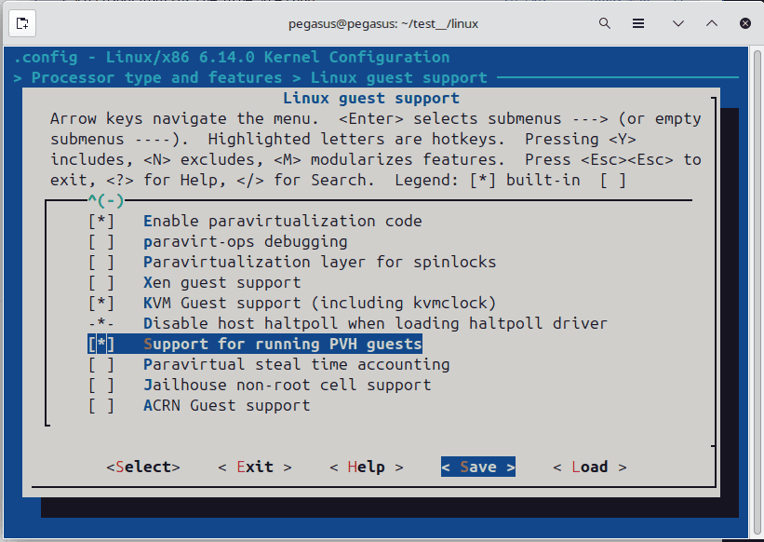
Task: Click the Load button
Action: click(x=589, y=467)
